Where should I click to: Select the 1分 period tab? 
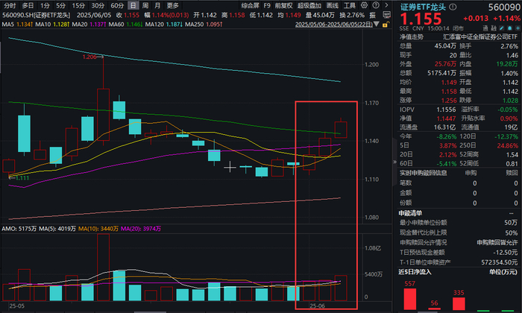tap(45, 6)
